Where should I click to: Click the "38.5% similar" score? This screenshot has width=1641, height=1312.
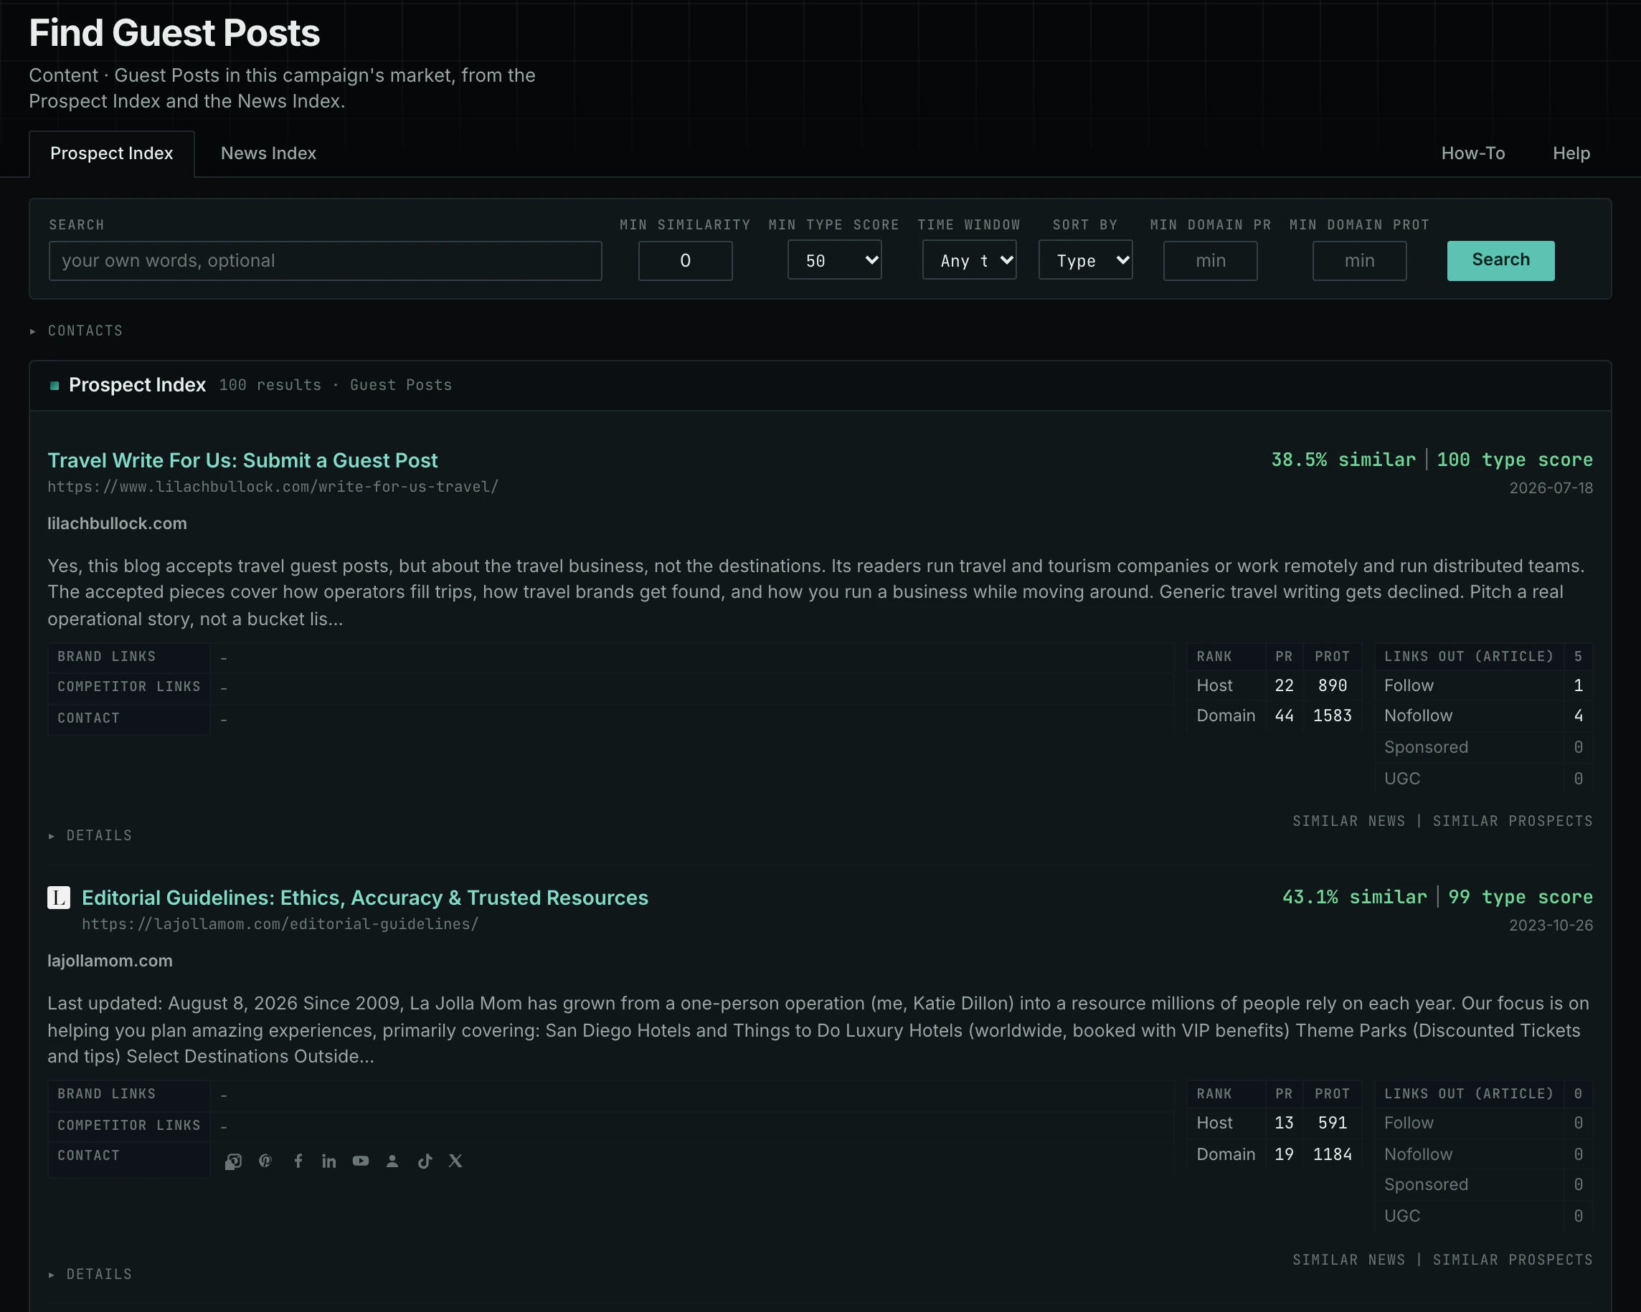[1343, 459]
